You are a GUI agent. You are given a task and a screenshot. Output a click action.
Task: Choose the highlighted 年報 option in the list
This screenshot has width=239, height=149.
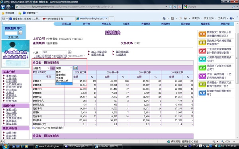[64, 83]
